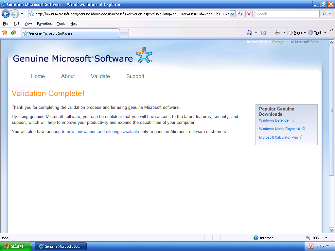Open the Validate page link

pyautogui.click(x=100, y=76)
